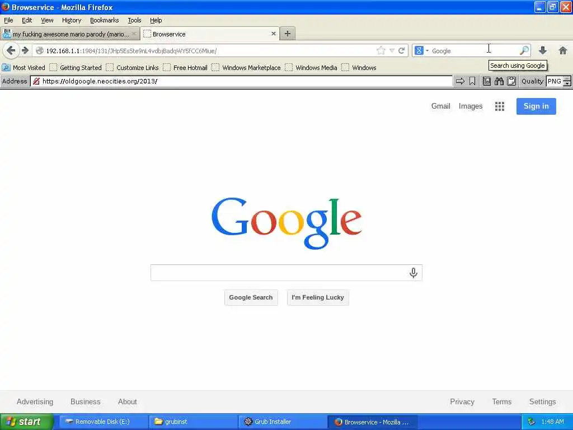573x430 pixels.
Task: Open the Downloads arrow icon
Action: [x=543, y=50]
